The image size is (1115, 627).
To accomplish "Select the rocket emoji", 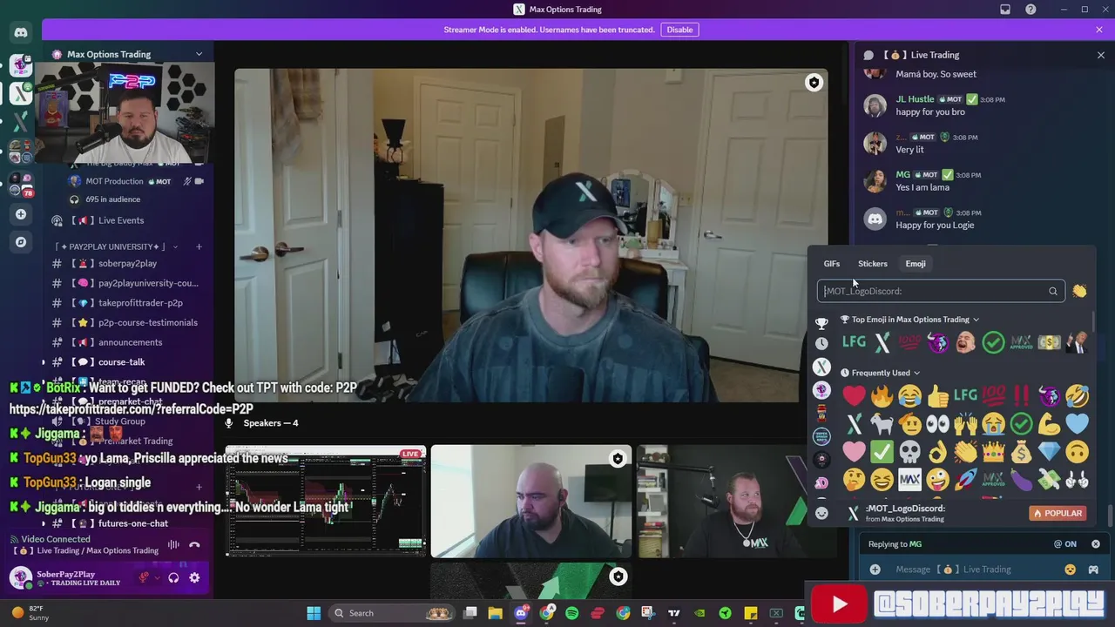I will click(x=965, y=479).
